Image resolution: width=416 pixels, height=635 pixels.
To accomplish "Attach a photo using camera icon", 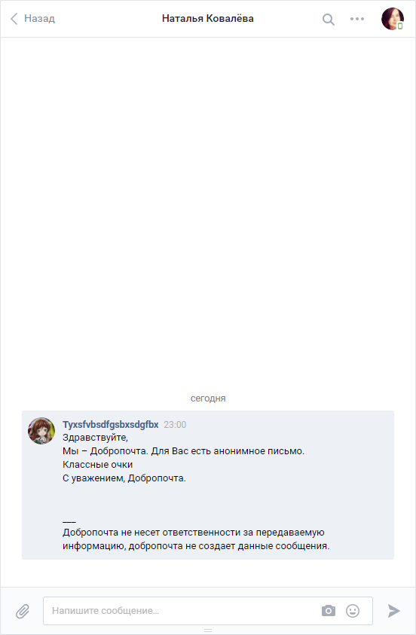I will [x=329, y=611].
